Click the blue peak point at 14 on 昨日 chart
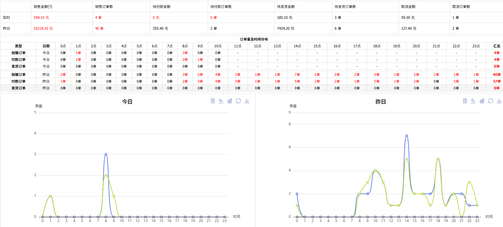 407,136
